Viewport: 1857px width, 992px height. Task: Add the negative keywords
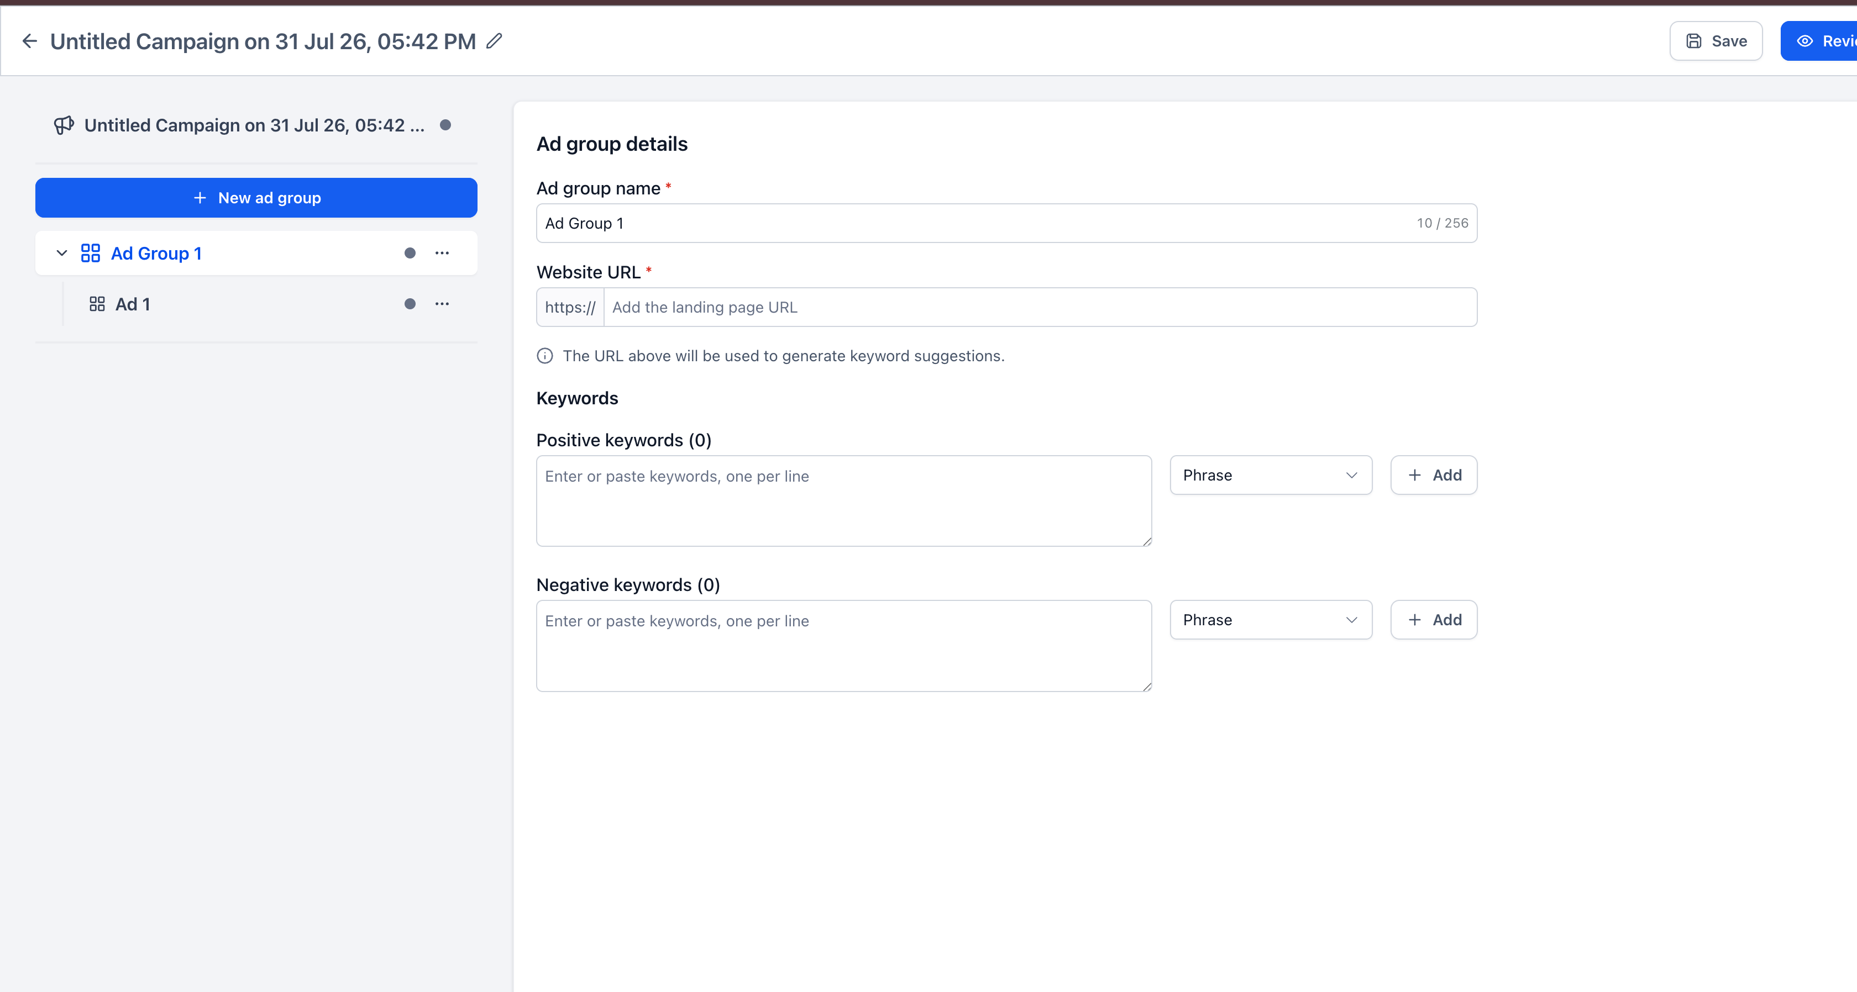point(1433,620)
